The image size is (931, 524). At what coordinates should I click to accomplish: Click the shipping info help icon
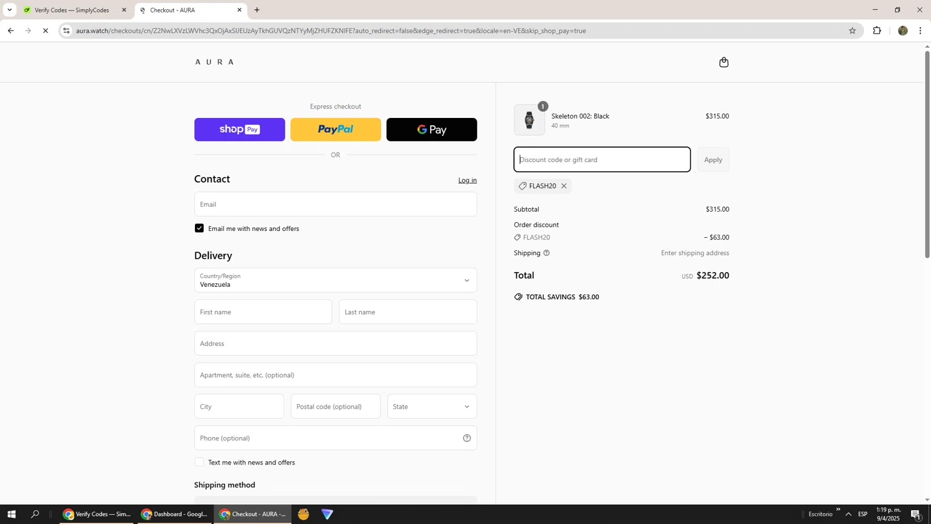click(x=546, y=253)
